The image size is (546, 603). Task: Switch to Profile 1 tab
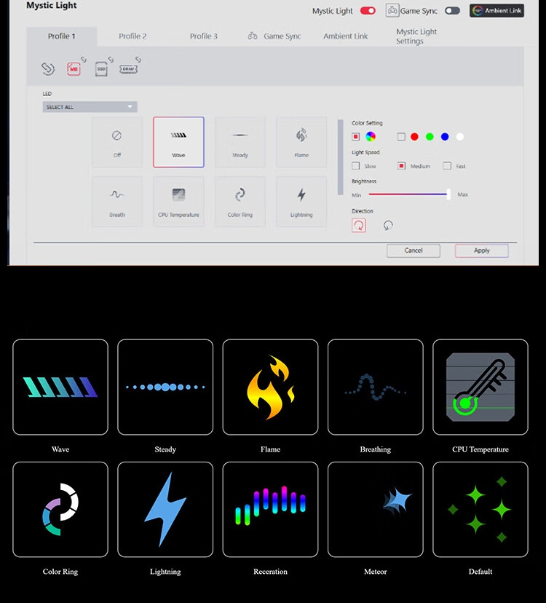click(62, 36)
